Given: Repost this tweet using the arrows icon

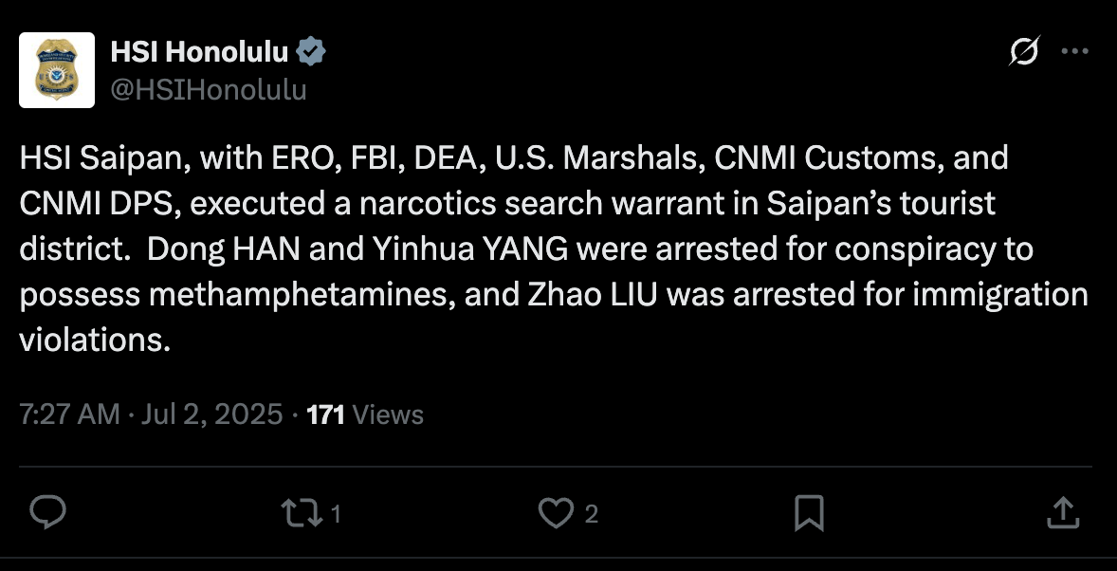Looking at the screenshot, I should point(302,513).
